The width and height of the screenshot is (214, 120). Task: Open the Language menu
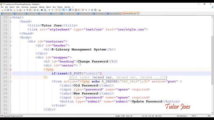[33, 7]
